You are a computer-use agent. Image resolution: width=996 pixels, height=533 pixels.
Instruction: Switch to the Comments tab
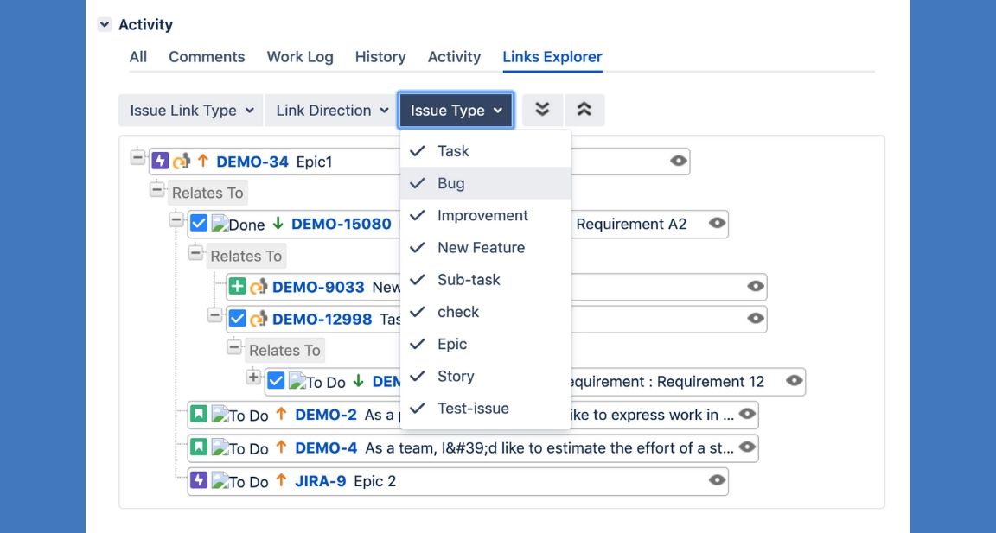coord(207,57)
